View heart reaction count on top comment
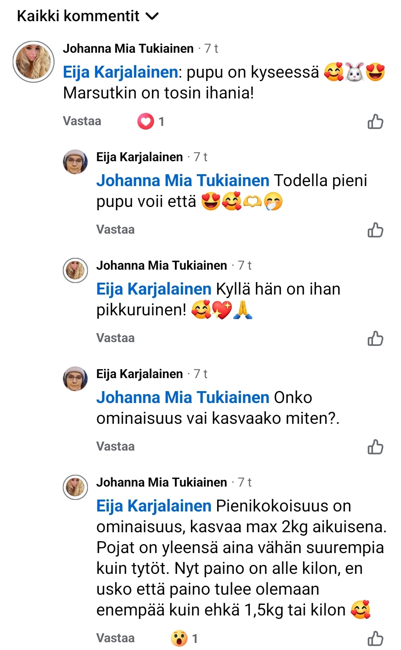Screen dimensions: 401x650 coord(150,121)
